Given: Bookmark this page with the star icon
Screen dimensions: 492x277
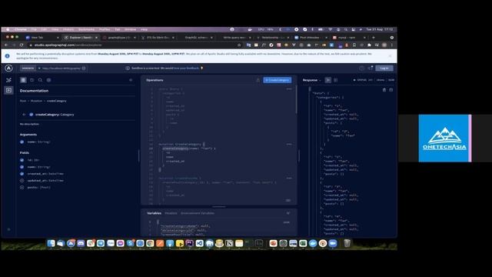Looking at the screenshot, I should tap(239, 45).
